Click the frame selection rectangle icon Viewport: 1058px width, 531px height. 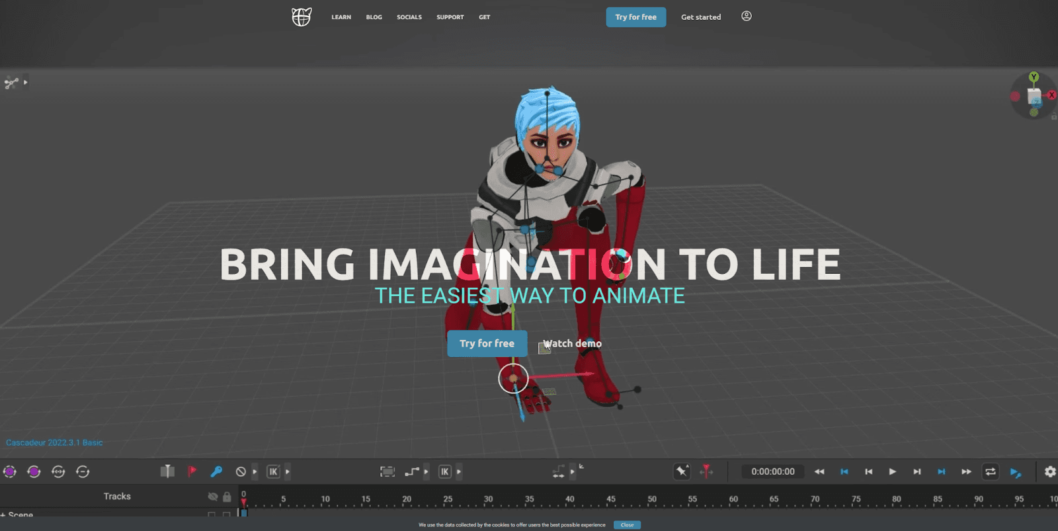coord(387,471)
